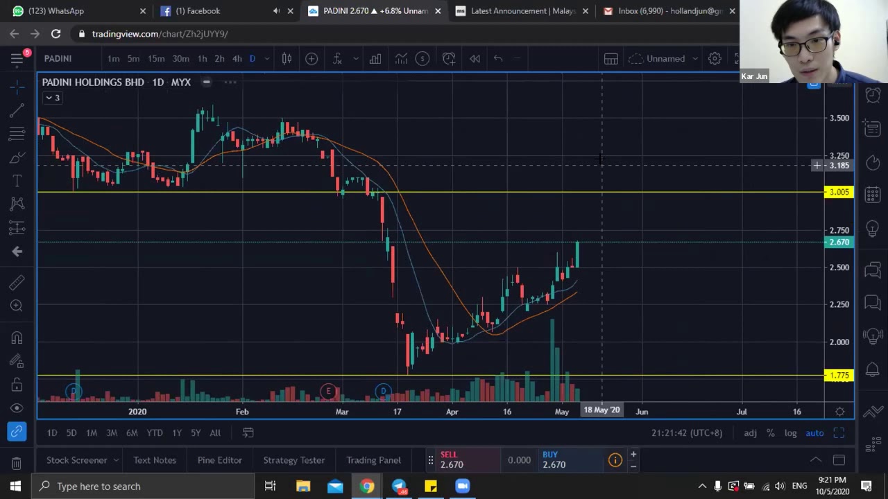This screenshot has width=888, height=499.
Task: Open the TradingView hamburger menu
Action: click(x=17, y=59)
